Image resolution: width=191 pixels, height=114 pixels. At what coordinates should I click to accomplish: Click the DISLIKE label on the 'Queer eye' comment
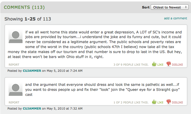point(177,103)
